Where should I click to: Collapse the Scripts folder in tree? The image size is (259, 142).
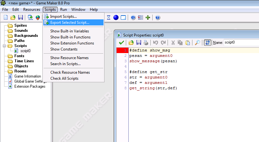click(x=4, y=46)
